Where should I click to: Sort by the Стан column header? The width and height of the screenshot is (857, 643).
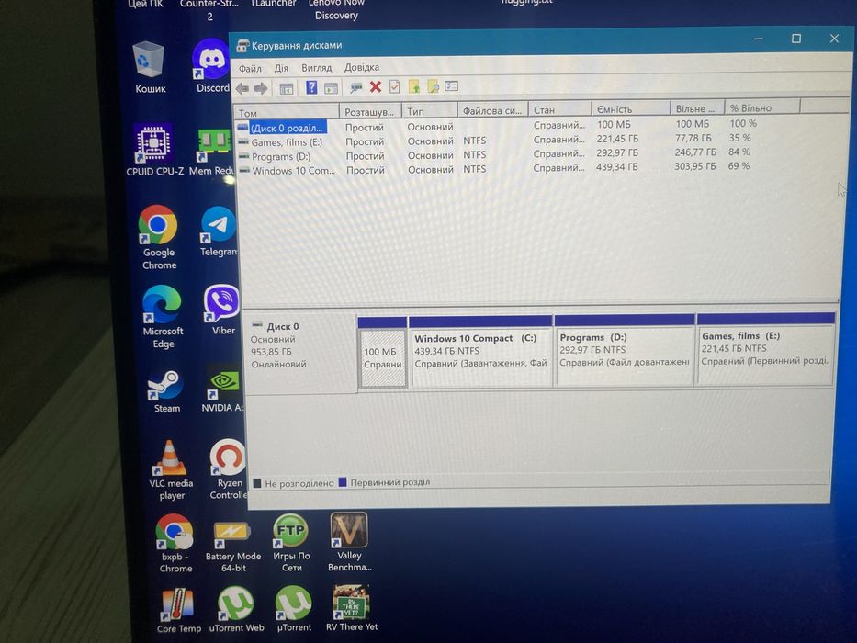(559, 110)
